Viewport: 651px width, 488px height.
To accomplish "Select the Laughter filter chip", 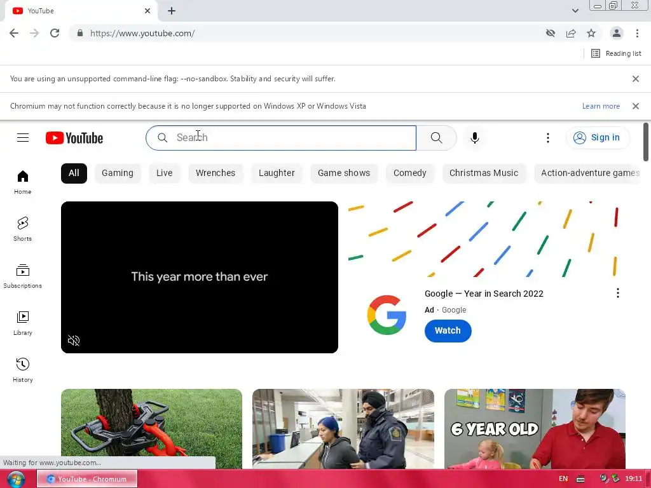I will tap(277, 173).
